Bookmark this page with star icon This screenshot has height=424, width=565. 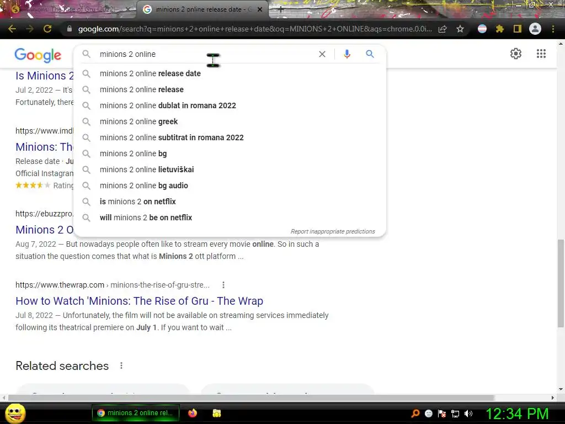pyautogui.click(x=460, y=29)
